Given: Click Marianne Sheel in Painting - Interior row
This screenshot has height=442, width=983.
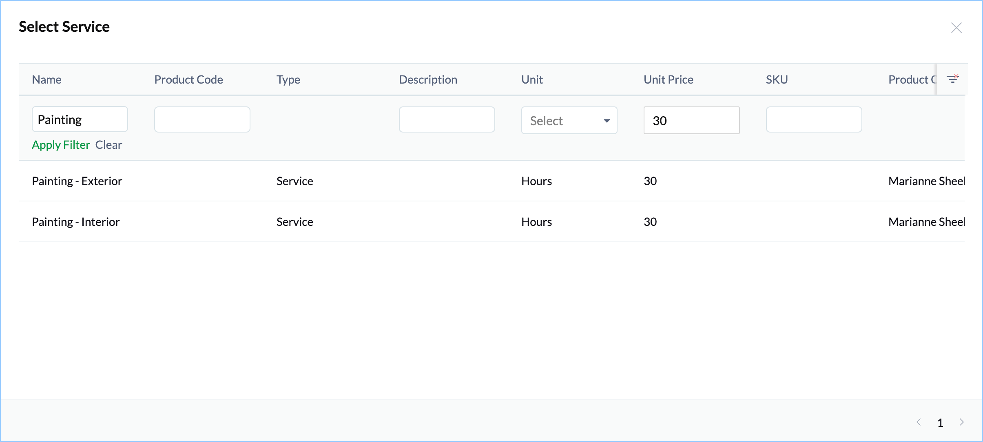Looking at the screenshot, I should tap(926, 222).
